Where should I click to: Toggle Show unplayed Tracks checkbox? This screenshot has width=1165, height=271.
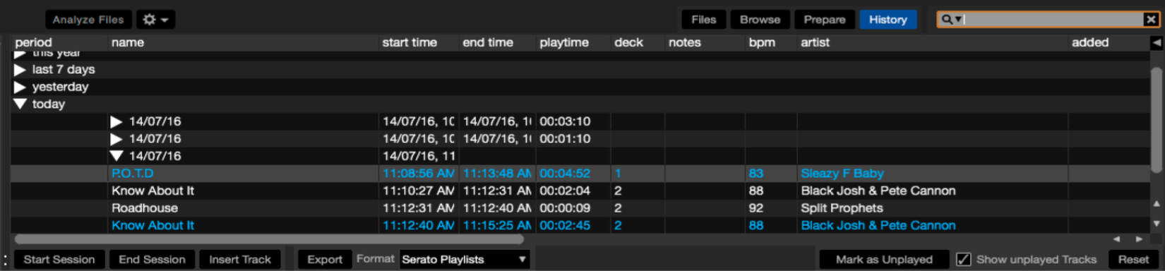pyautogui.click(x=963, y=260)
